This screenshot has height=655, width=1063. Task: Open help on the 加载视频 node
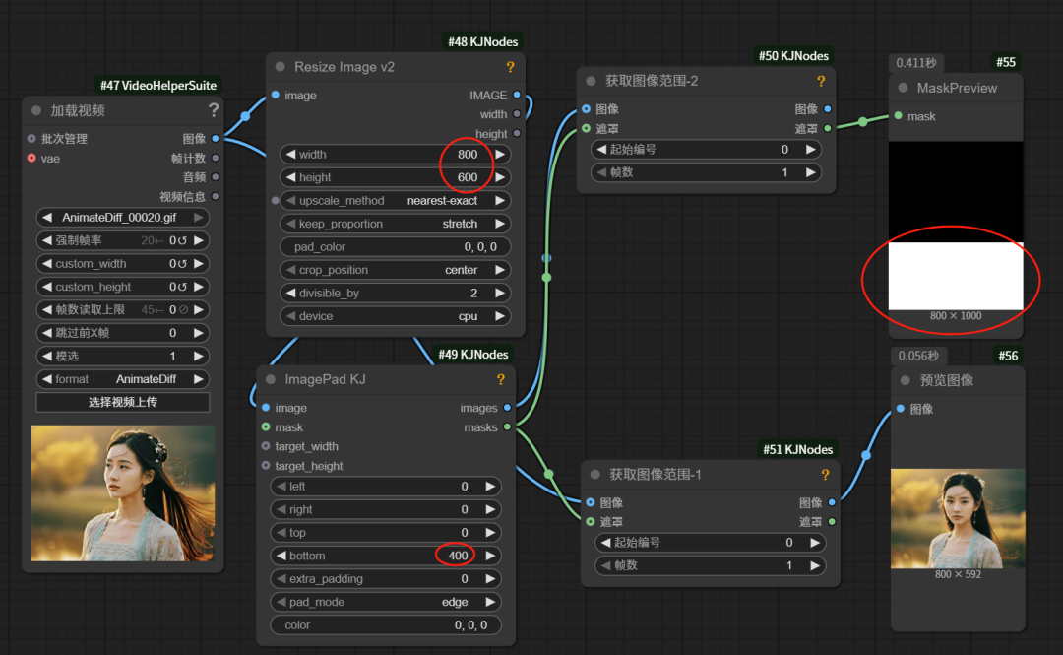(x=214, y=111)
